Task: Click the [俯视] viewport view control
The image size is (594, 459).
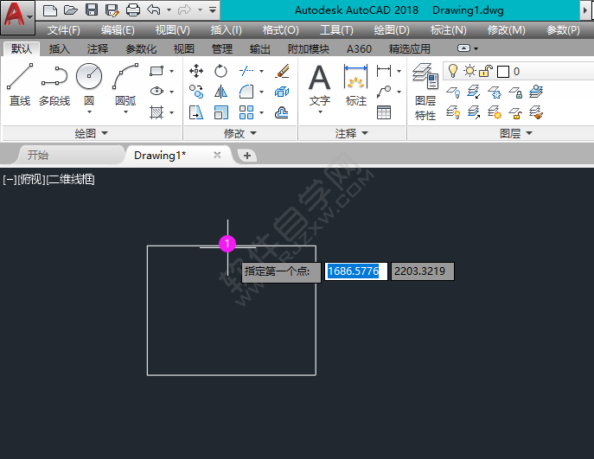Action: [x=31, y=180]
